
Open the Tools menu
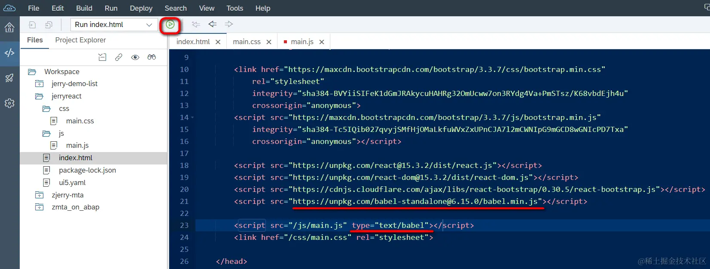pos(235,8)
